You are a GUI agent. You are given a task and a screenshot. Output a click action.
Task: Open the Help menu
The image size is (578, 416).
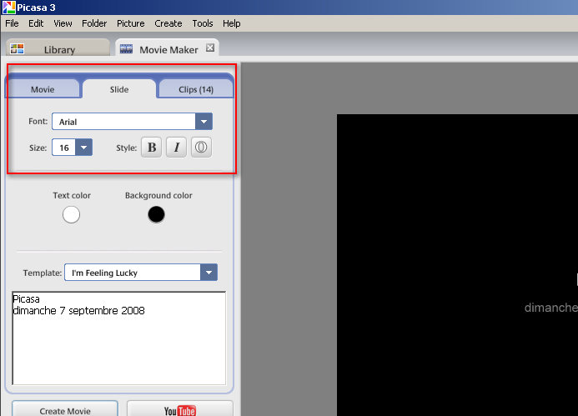tap(232, 23)
